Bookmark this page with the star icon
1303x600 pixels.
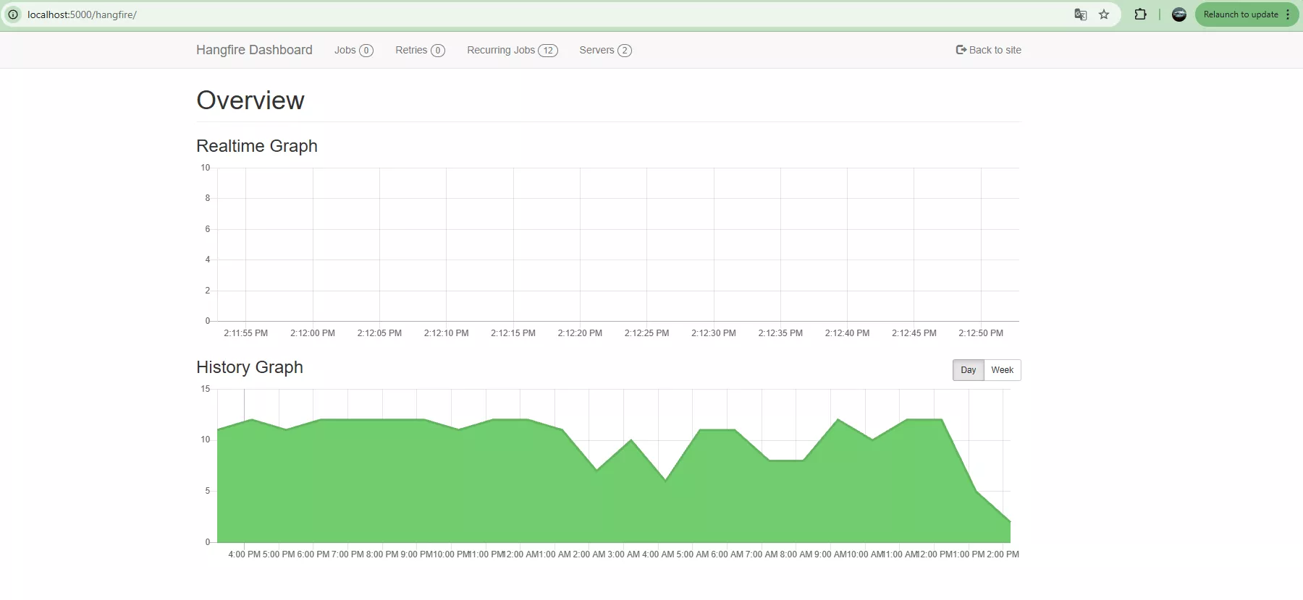1104,14
